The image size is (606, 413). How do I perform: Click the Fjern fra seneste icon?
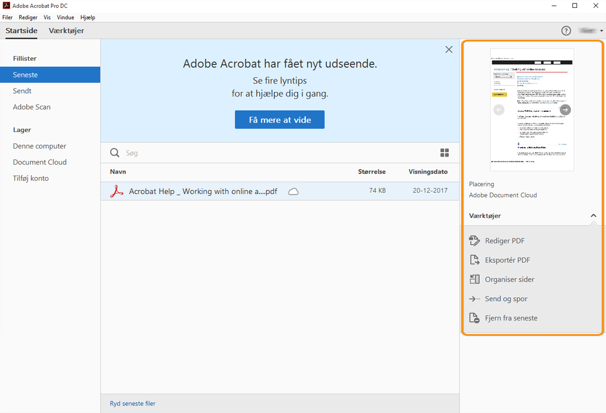tap(474, 318)
